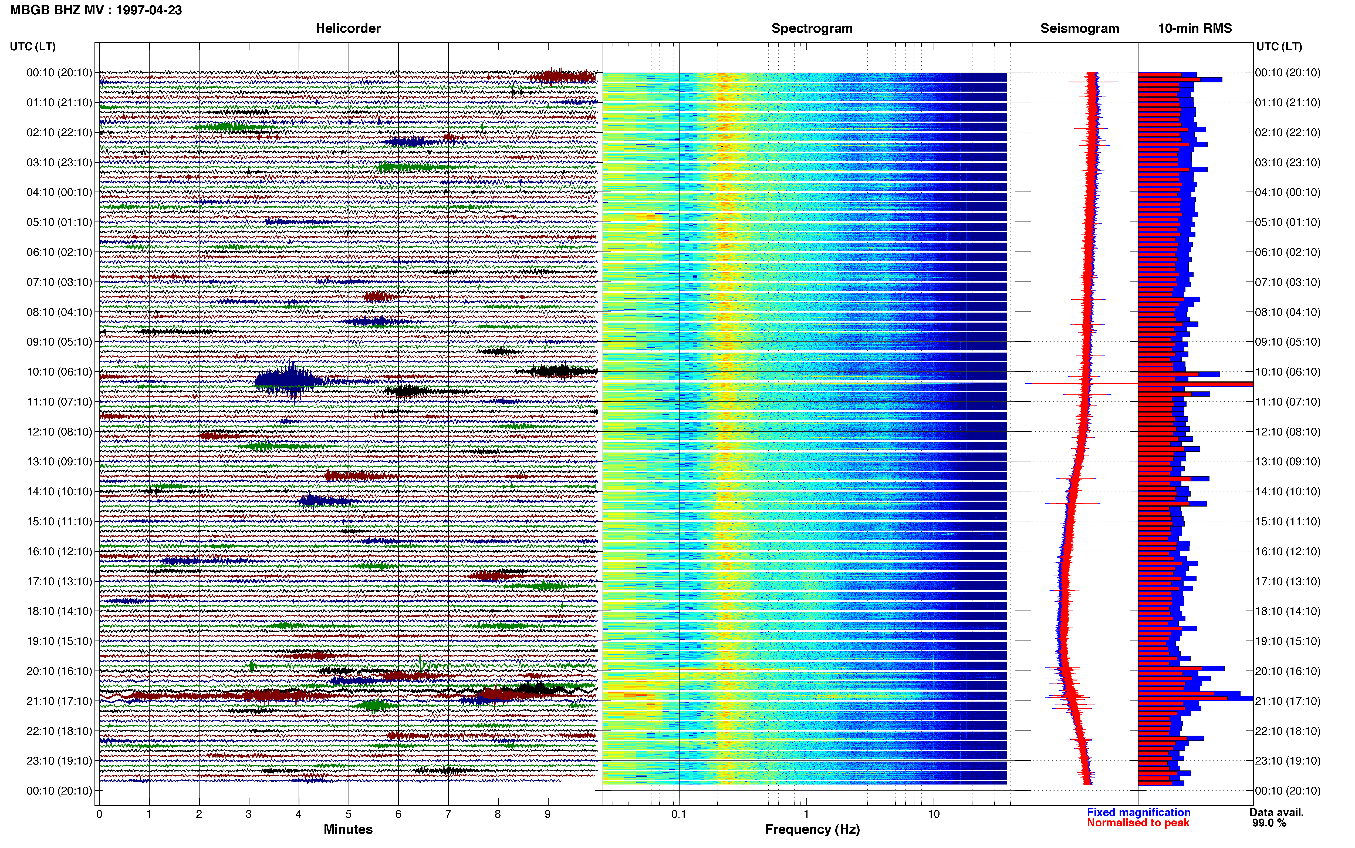
Task: Click left time label '09:10 (05:10)'
Action: [x=59, y=342]
